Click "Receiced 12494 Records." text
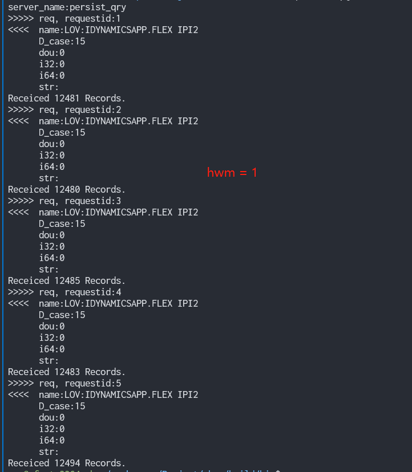 [x=67, y=463]
